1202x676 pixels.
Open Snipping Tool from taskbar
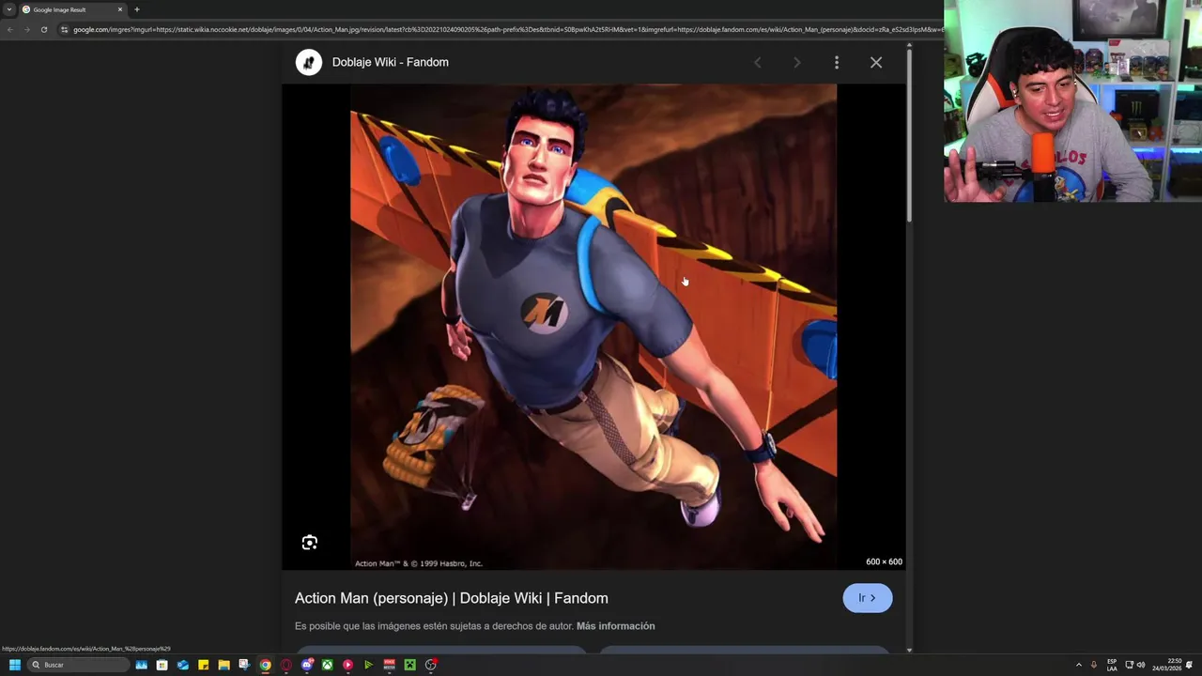(244, 665)
